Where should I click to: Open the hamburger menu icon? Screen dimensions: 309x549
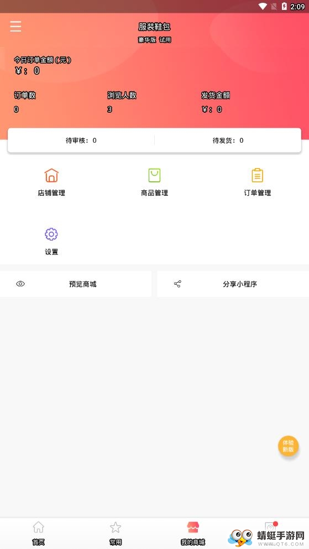tap(15, 26)
